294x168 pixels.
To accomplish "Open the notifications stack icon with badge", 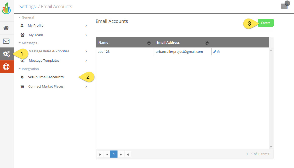I will click(284, 6).
